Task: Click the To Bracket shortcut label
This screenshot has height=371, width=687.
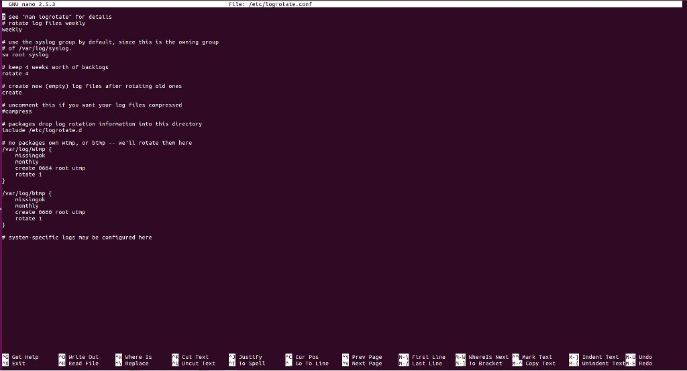Action: coord(485,364)
